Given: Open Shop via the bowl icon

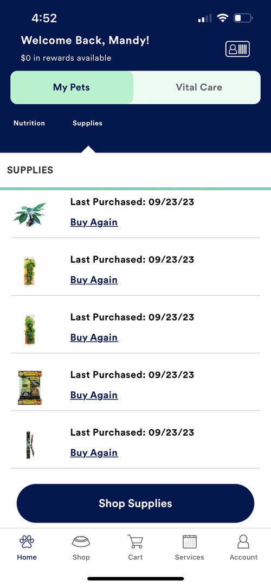Looking at the screenshot, I should point(81,541).
